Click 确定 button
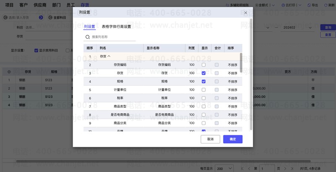 pyautogui.click(x=233, y=139)
